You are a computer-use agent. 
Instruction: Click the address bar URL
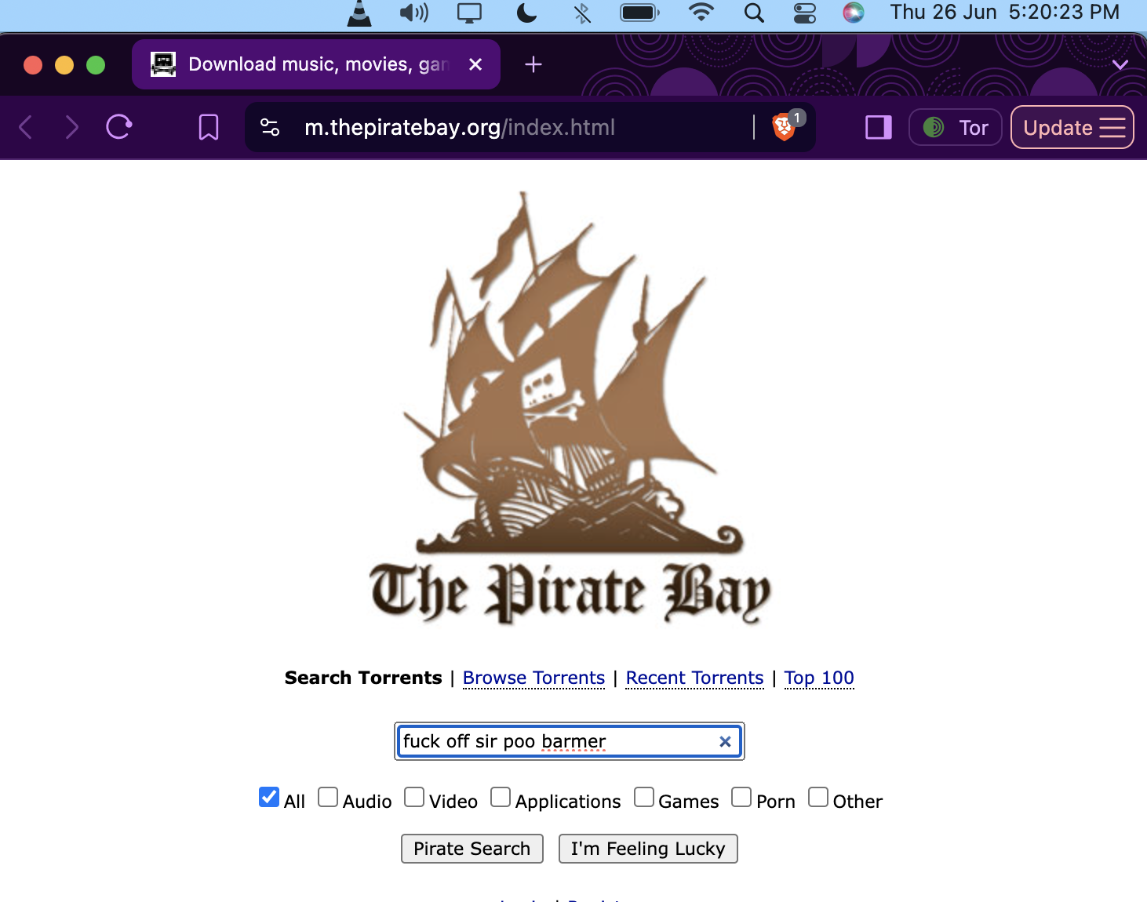460,127
